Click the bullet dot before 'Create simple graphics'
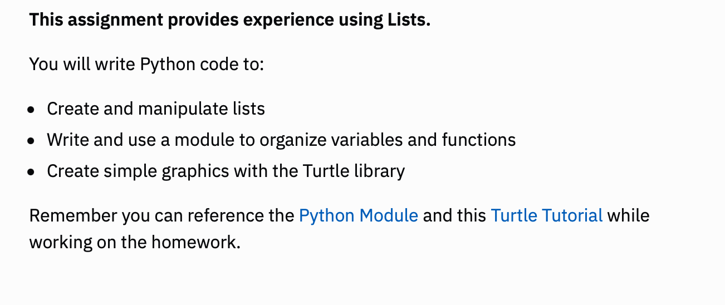This screenshot has height=305, width=725. tap(31, 172)
